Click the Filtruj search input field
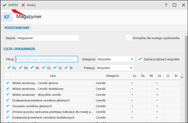Screen dimensions: 188x123 (x=47, y=59)
